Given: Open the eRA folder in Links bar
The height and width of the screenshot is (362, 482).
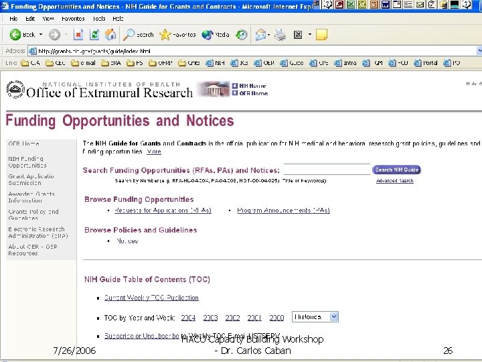Looking at the screenshot, I should (111, 63).
